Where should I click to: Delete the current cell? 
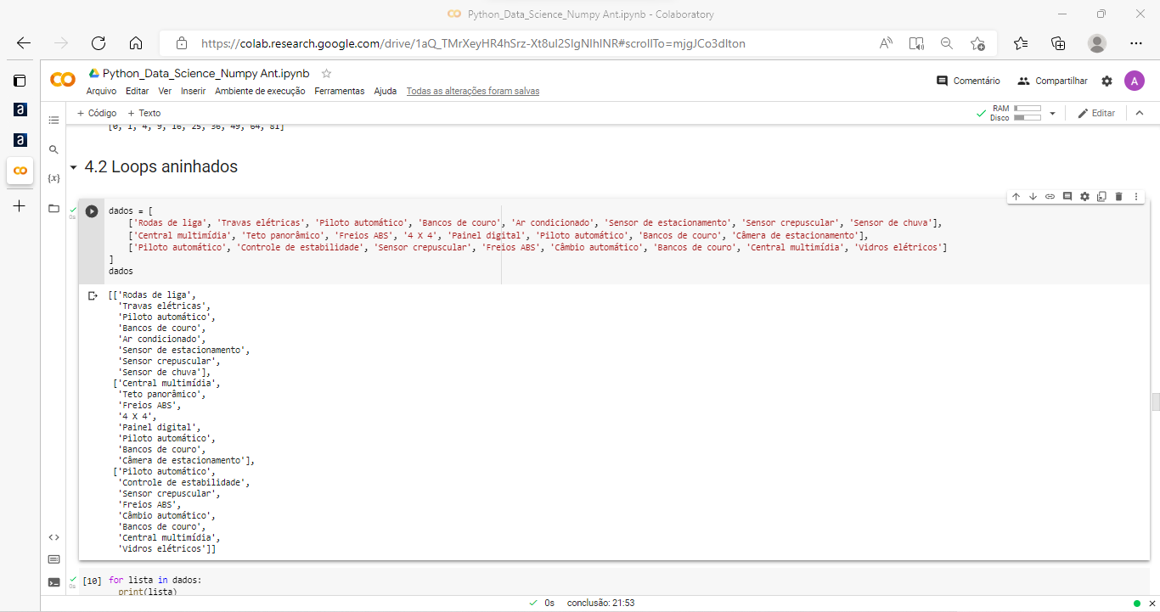point(1118,197)
